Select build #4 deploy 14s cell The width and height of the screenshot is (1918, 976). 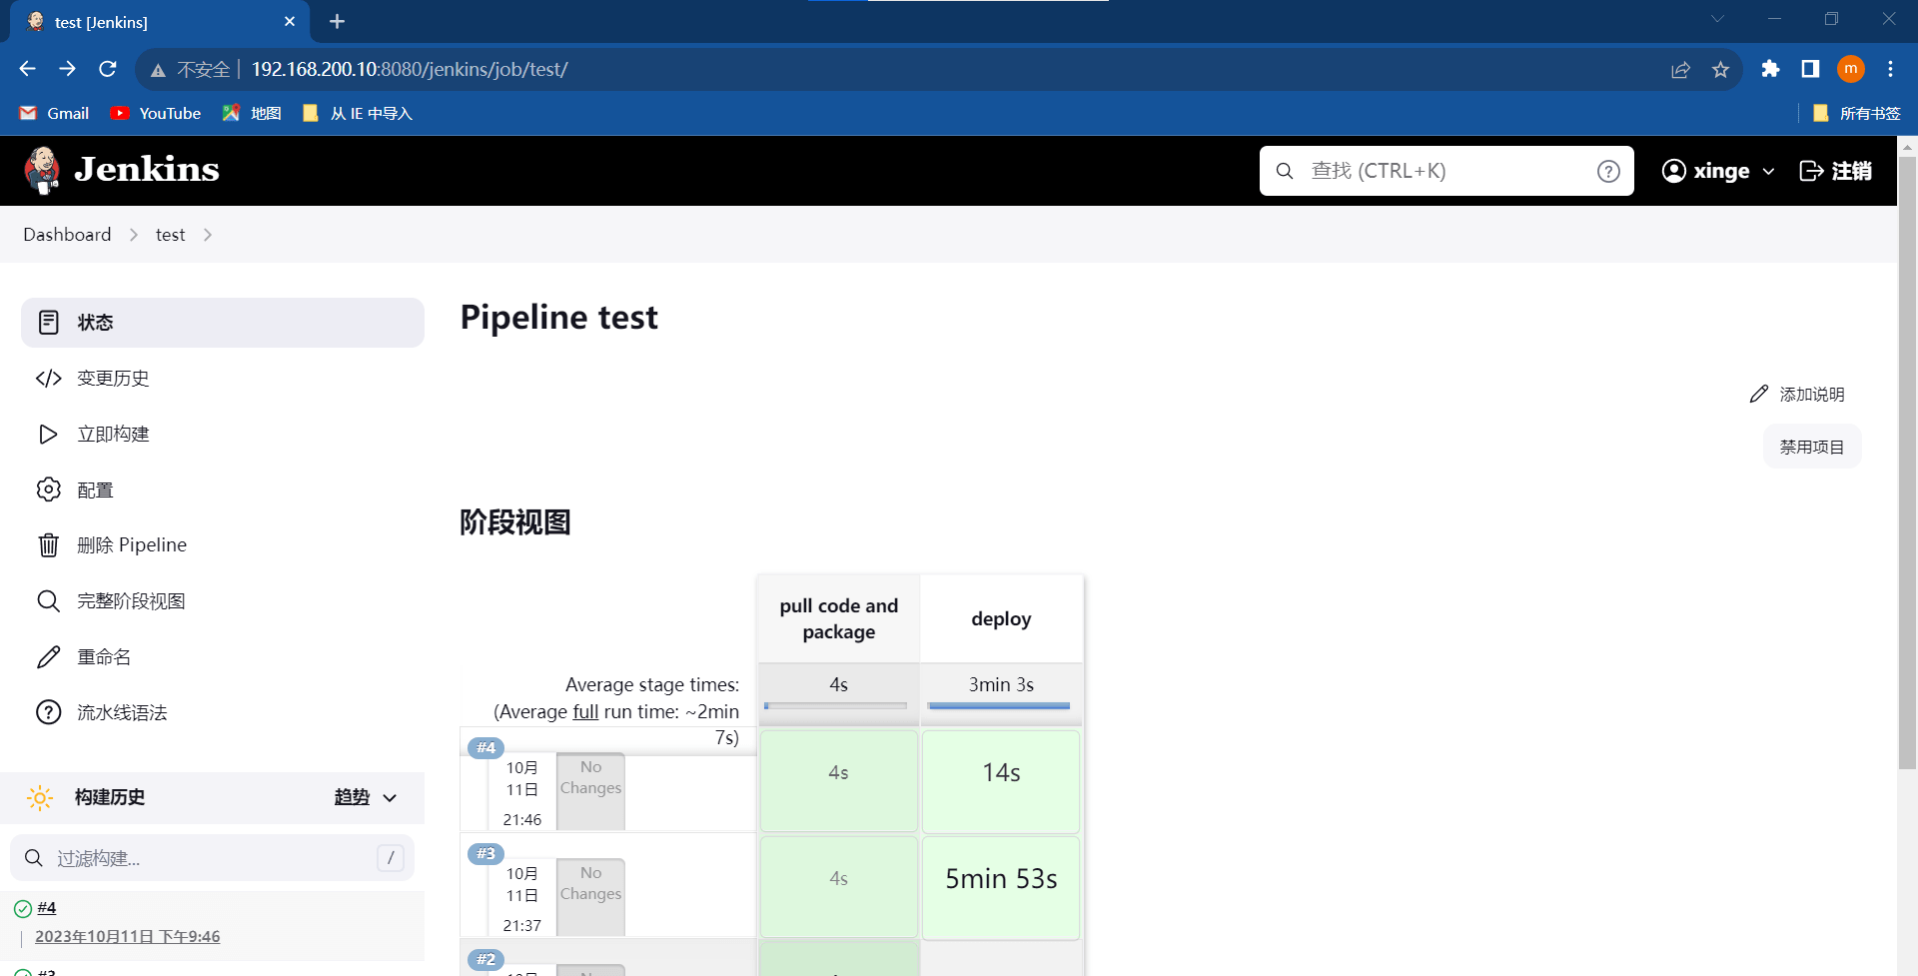pyautogui.click(x=1001, y=781)
